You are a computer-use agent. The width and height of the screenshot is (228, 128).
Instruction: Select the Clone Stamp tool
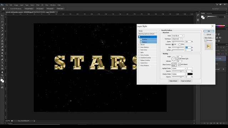2,41
